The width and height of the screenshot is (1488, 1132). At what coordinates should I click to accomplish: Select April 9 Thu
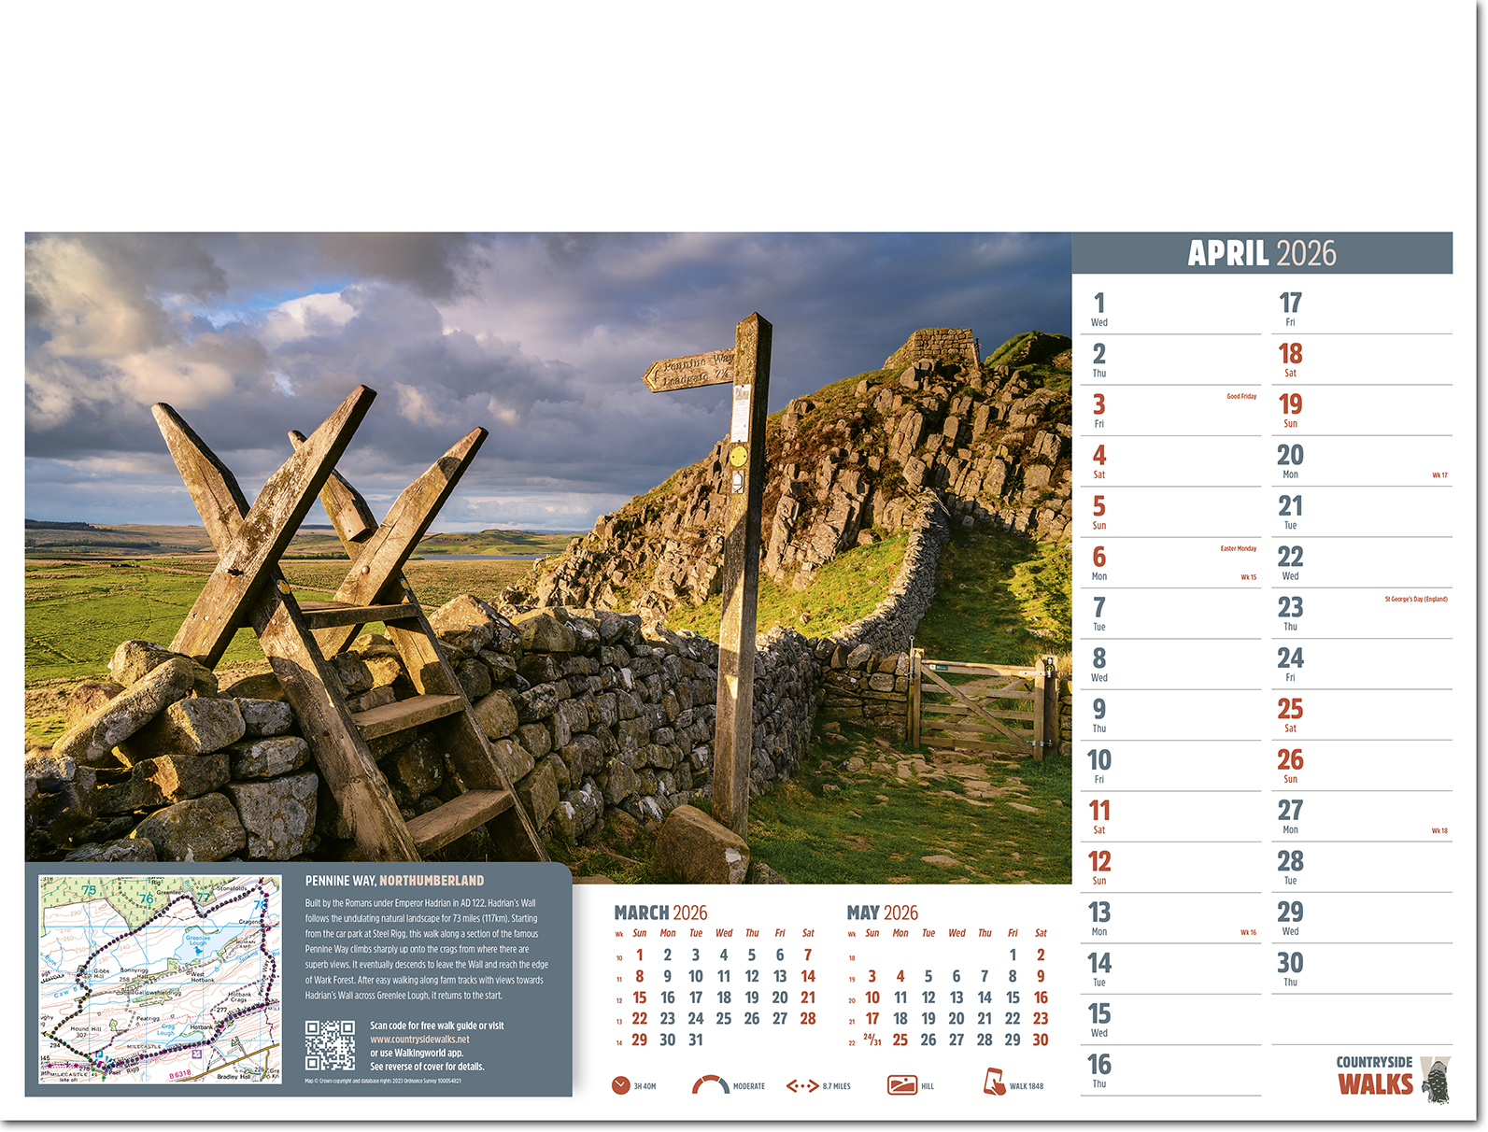click(x=1099, y=715)
